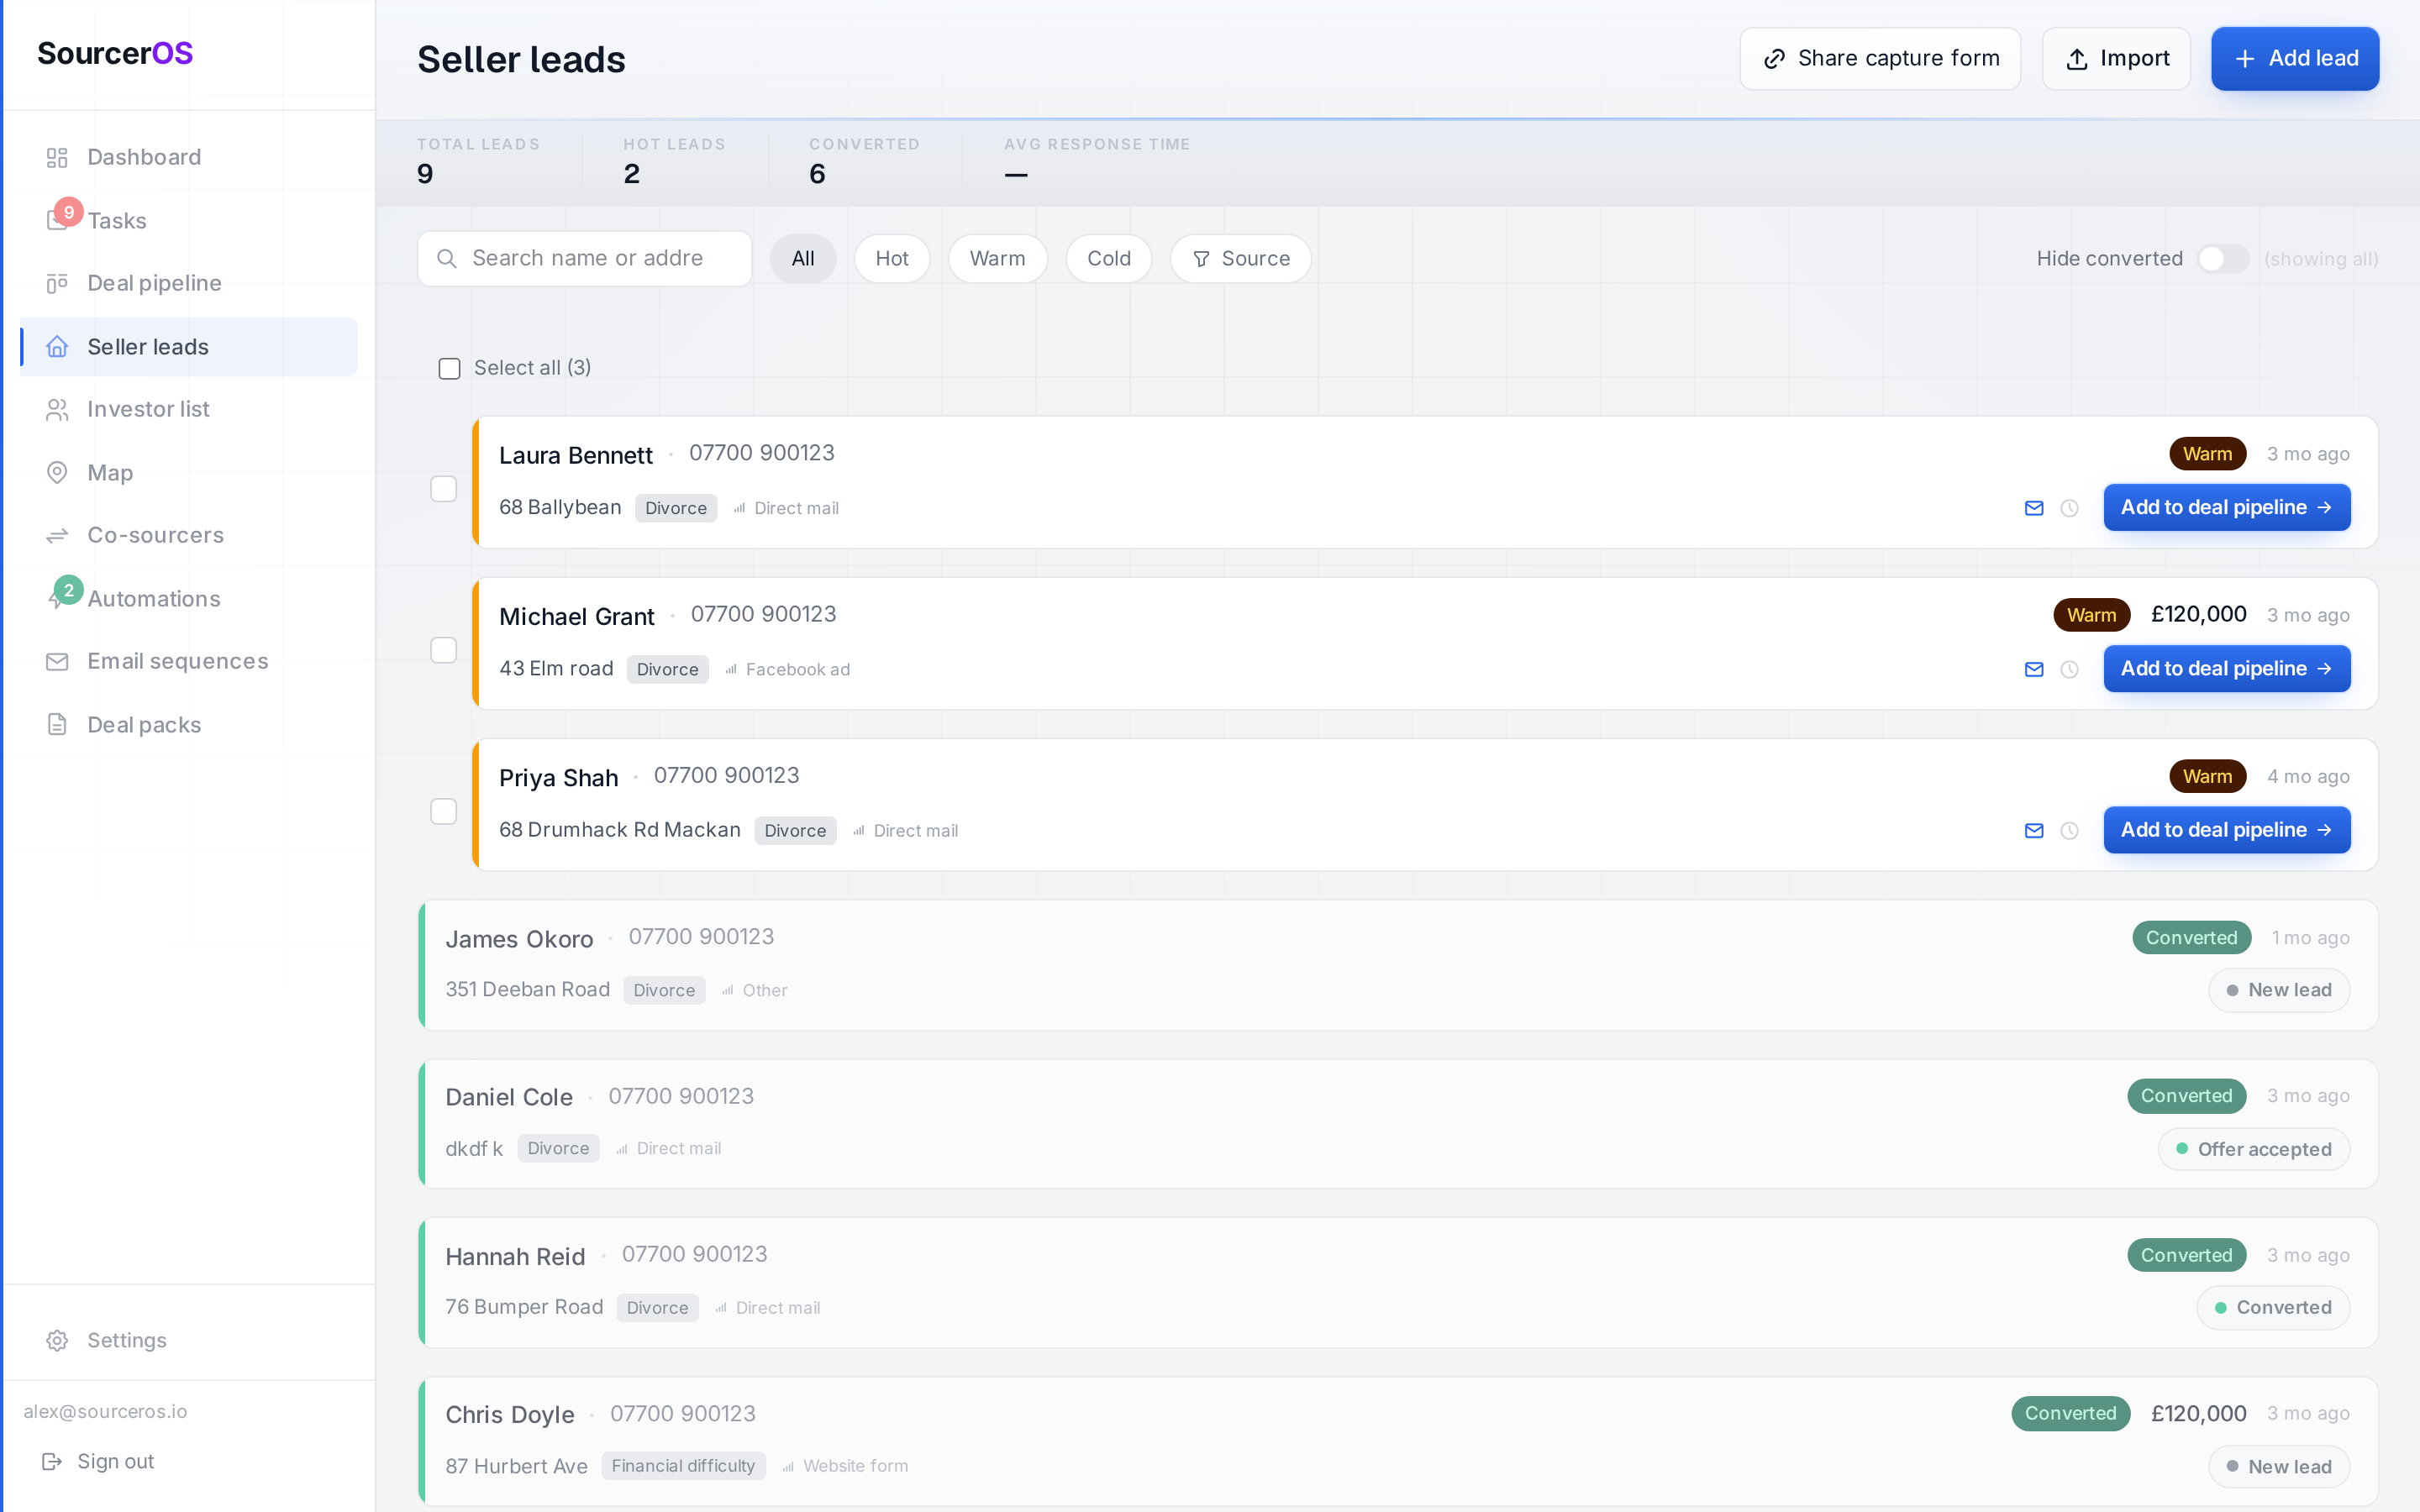Click the Deal pipeline icon in sidebar
The width and height of the screenshot is (2420, 1512).
(57, 283)
